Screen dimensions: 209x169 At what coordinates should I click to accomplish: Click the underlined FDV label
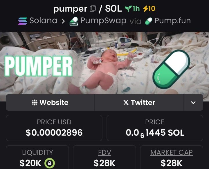[x=105, y=152]
